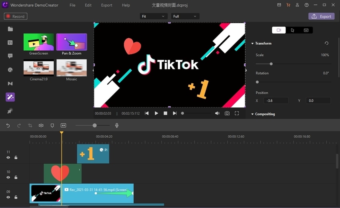Open the Edit menu

88,5
